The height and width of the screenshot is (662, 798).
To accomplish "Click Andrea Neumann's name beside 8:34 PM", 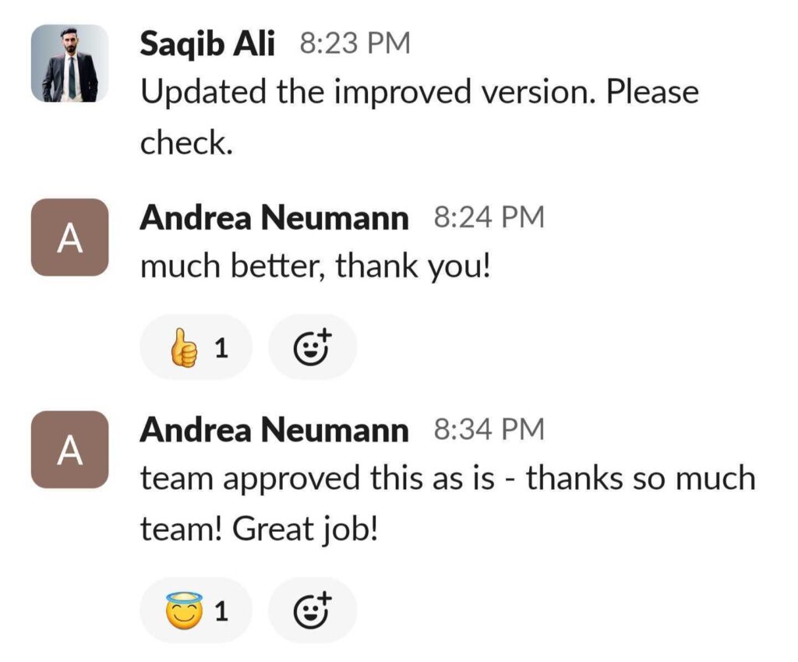I will 274,430.
